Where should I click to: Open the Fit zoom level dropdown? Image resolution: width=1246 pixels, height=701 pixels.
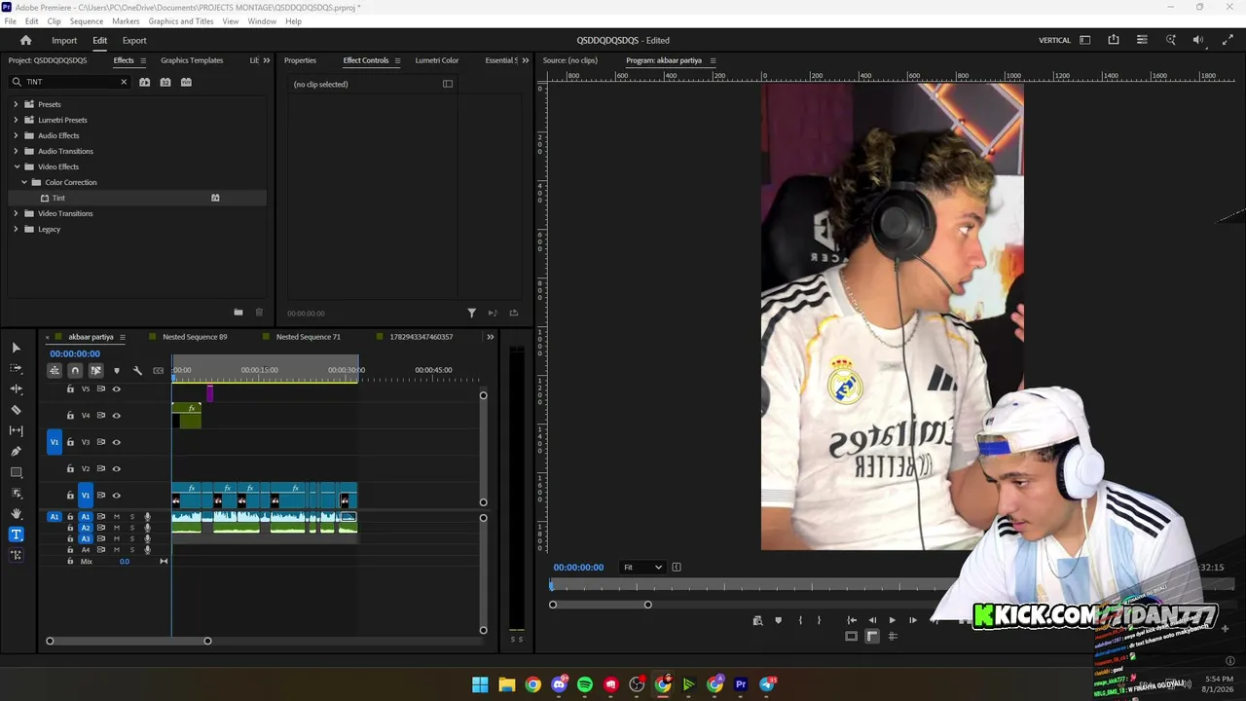642,568
